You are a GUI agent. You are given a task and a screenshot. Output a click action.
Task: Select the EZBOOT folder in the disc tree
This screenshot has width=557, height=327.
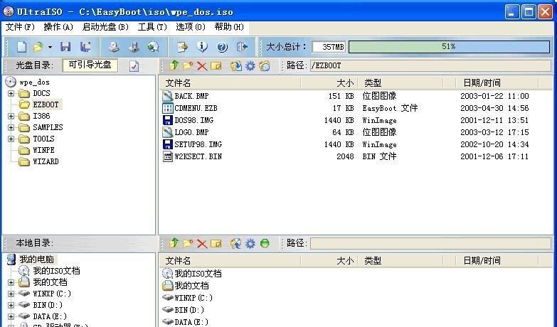pos(46,104)
